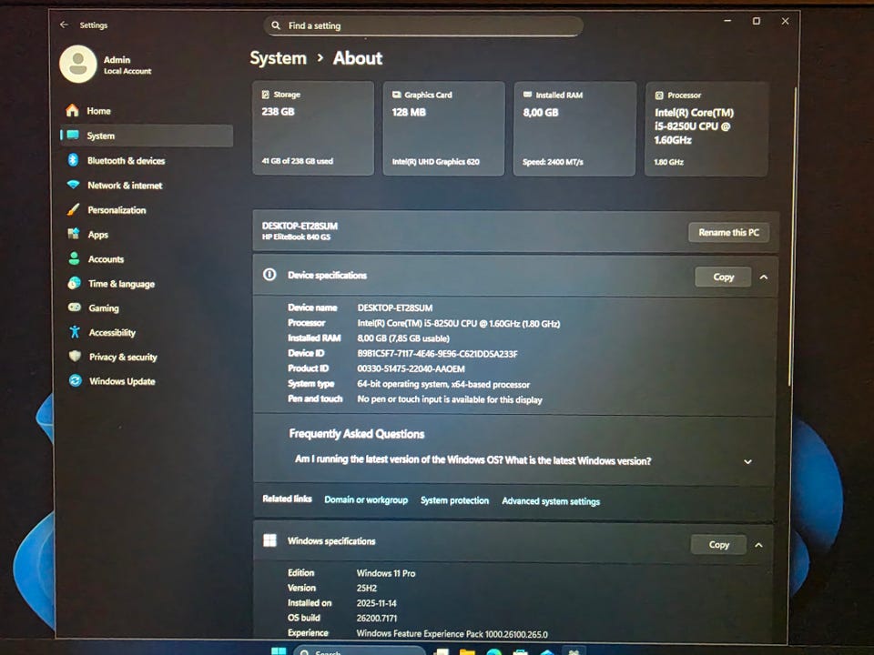Viewport: 874px width, 655px height.
Task: Click the Processor info card
Action: [x=706, y=129]
